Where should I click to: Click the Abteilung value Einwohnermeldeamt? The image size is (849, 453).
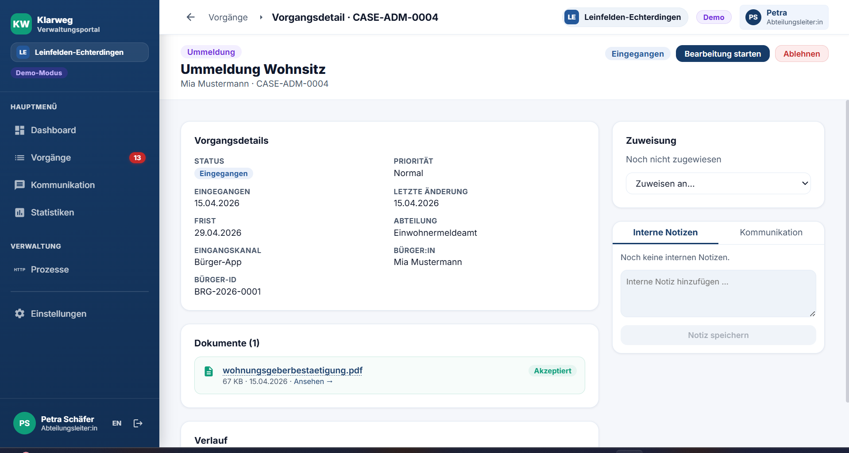click(435, 233)
